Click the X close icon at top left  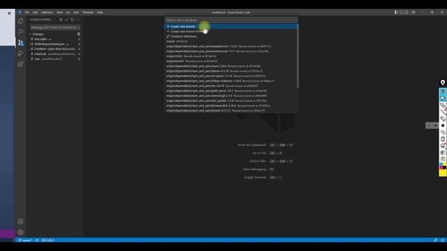(9, 13)
